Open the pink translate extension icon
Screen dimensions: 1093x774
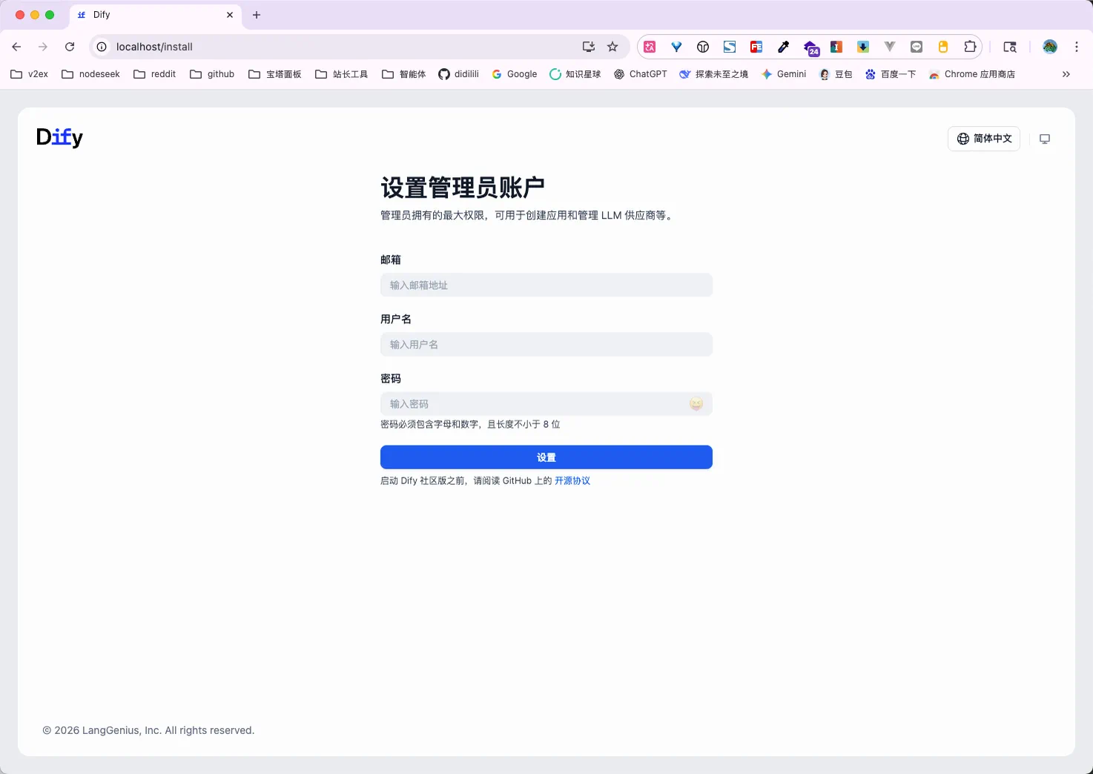coord(650,47)
